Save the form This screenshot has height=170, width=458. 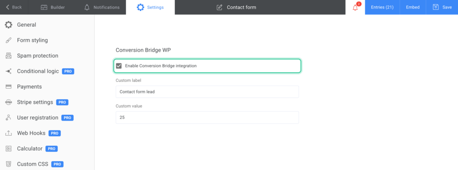click(442, 7)
